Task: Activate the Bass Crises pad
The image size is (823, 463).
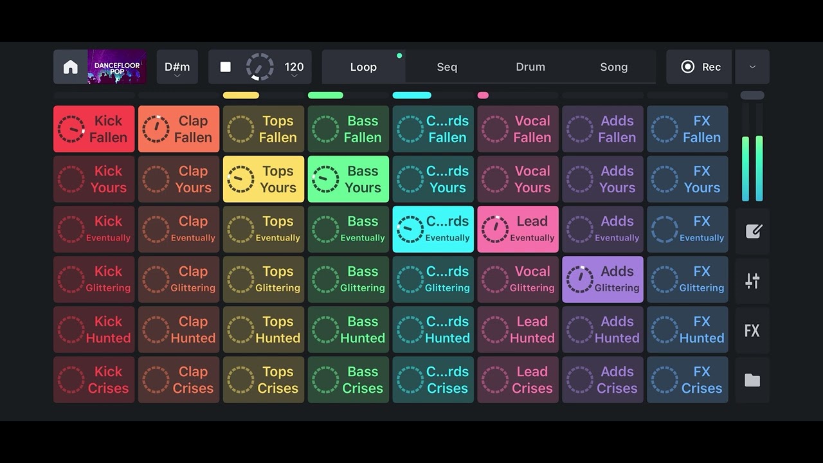Action: [348, 380]
